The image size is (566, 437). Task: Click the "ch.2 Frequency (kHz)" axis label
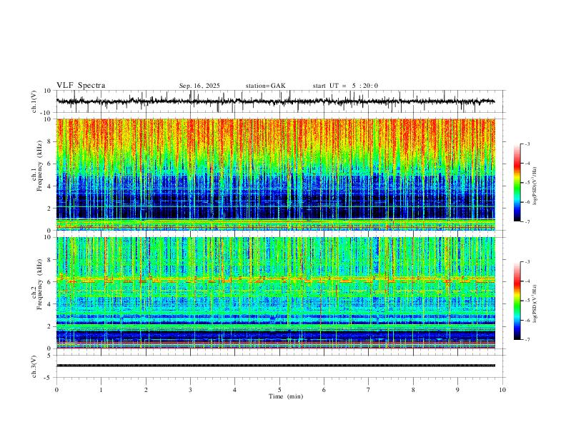37,284
